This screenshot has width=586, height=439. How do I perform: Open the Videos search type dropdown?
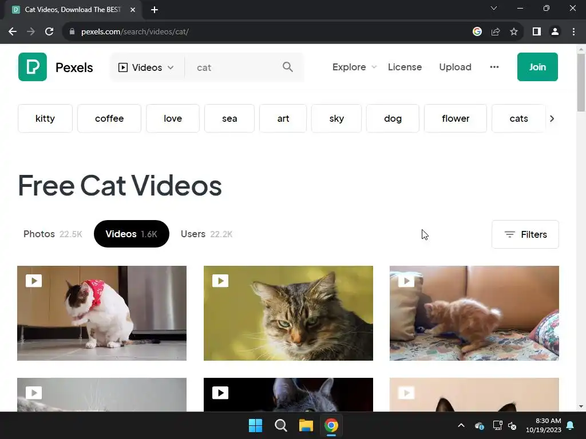click(x=146, y=67)
